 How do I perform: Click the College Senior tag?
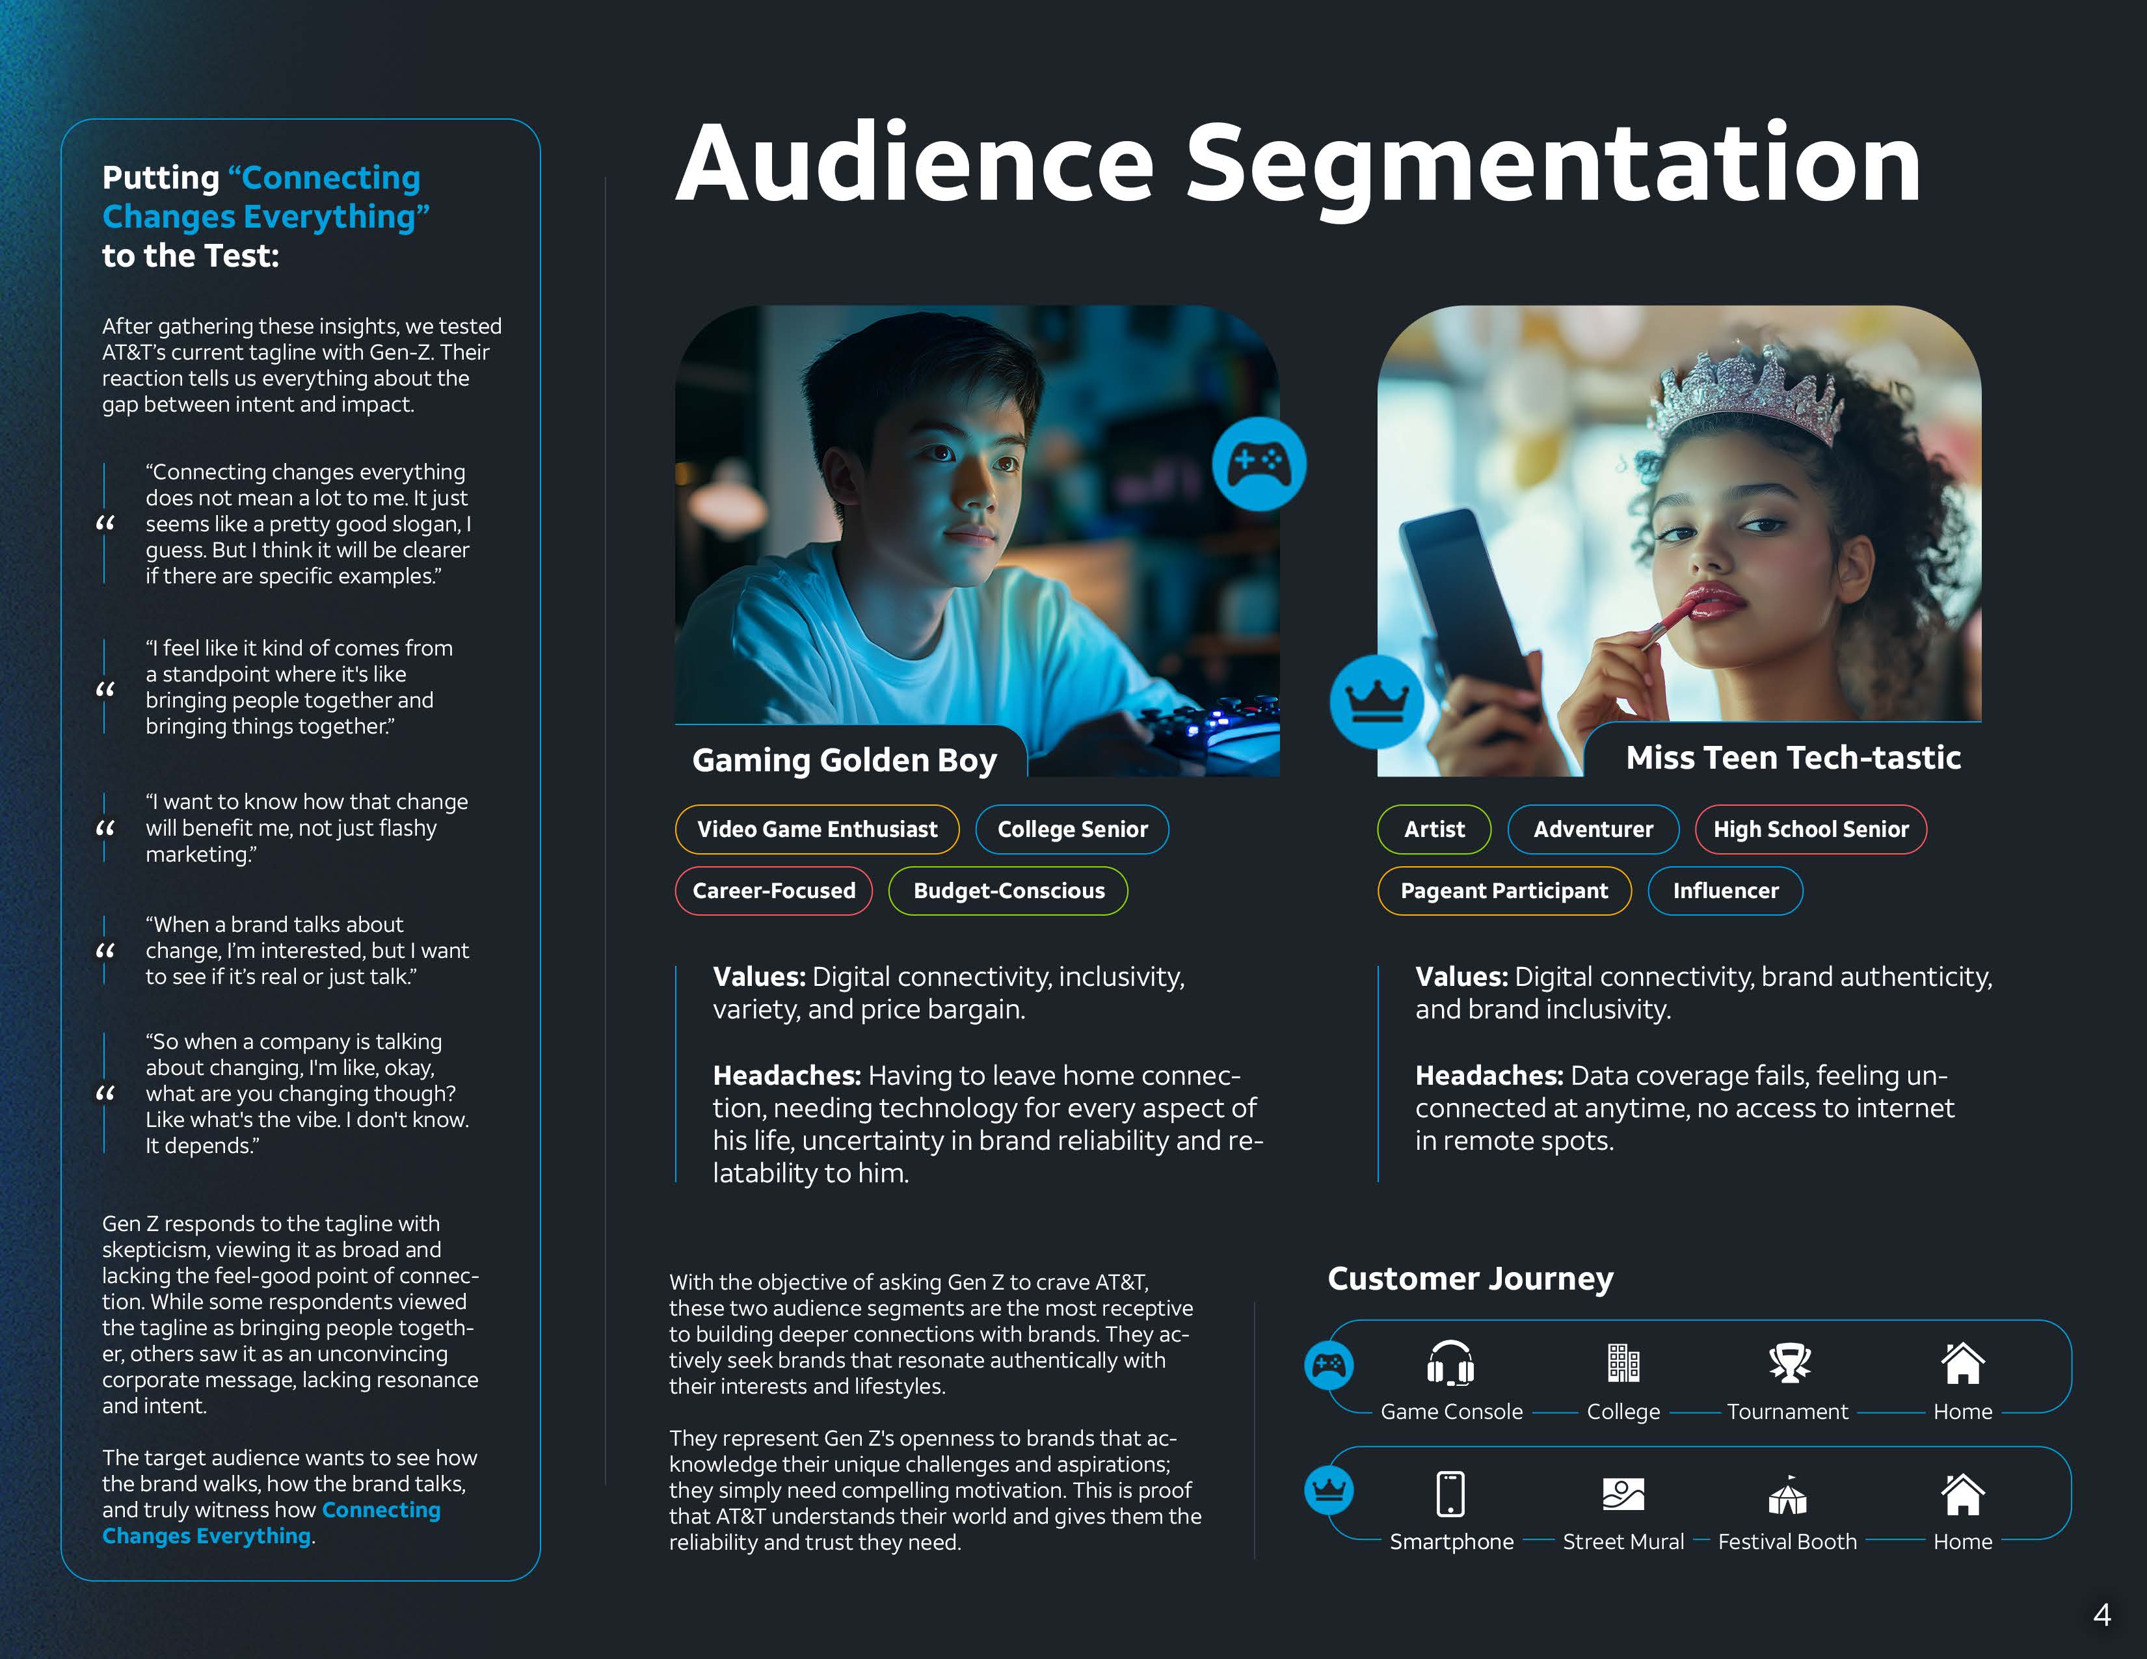click(1071, 830)
